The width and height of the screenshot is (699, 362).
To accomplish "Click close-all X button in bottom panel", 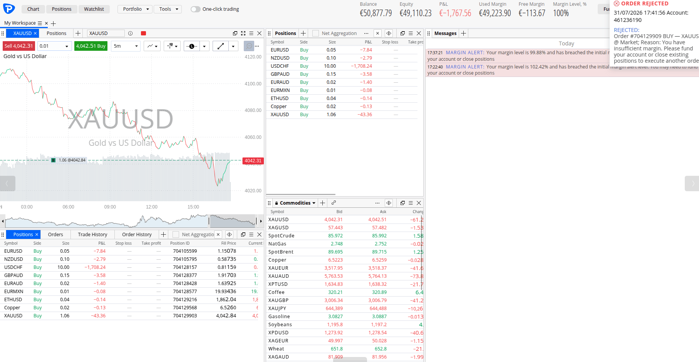I will (x=218, y=234).
